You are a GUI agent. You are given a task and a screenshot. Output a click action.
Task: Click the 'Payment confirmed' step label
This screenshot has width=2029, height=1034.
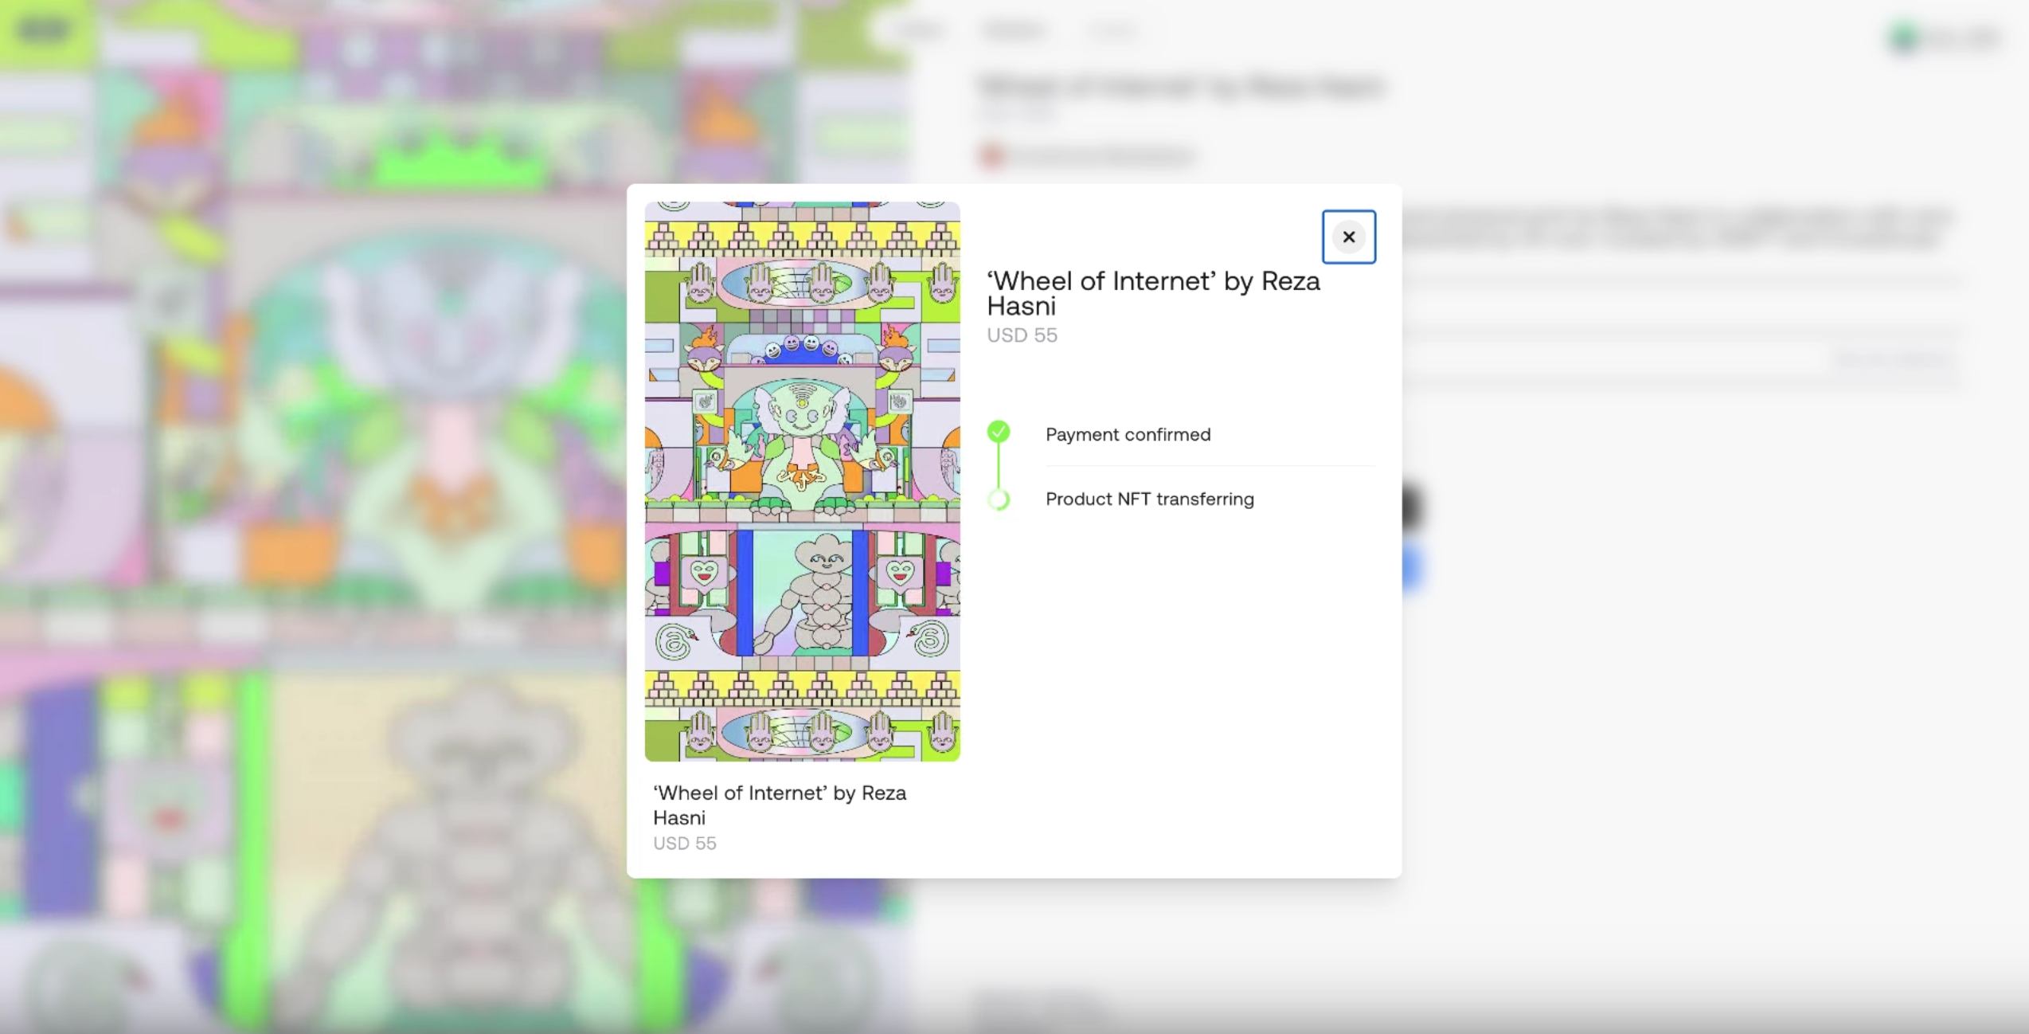pos(1128,435)
